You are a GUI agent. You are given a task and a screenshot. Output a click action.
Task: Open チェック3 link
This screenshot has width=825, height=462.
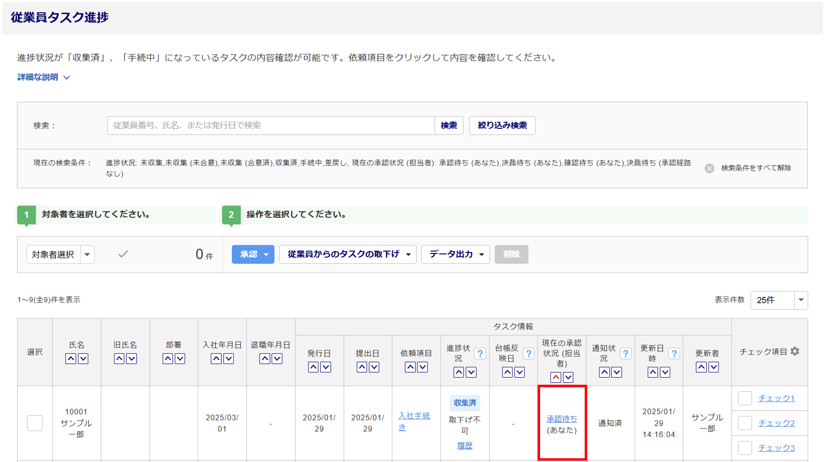776,448
